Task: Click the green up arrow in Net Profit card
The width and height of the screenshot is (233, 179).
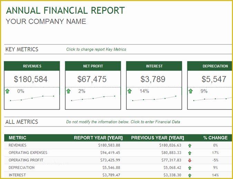Action: (68, 91)
